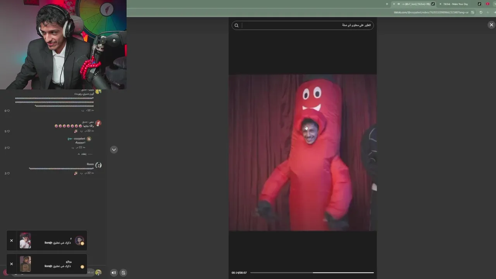Screen dimensions: 496x279
Task: Reply to the cozyalert comment
Action: point(73,148)
